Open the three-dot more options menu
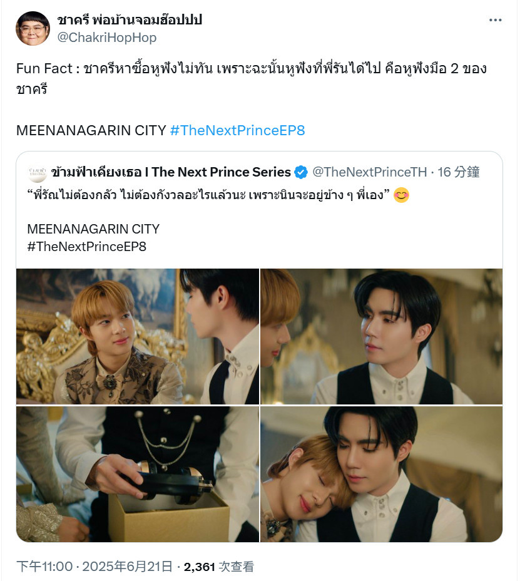 [495, 20]
